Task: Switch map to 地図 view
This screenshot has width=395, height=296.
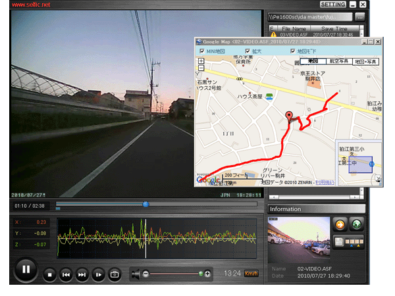Action: point(313,61)
